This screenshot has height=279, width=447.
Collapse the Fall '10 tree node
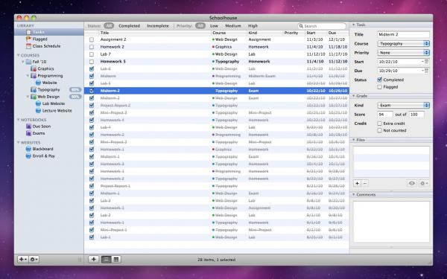click(23, 62)
